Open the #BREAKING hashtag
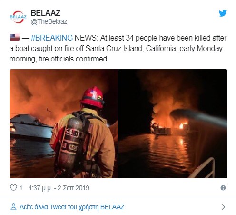 (52, 38)
